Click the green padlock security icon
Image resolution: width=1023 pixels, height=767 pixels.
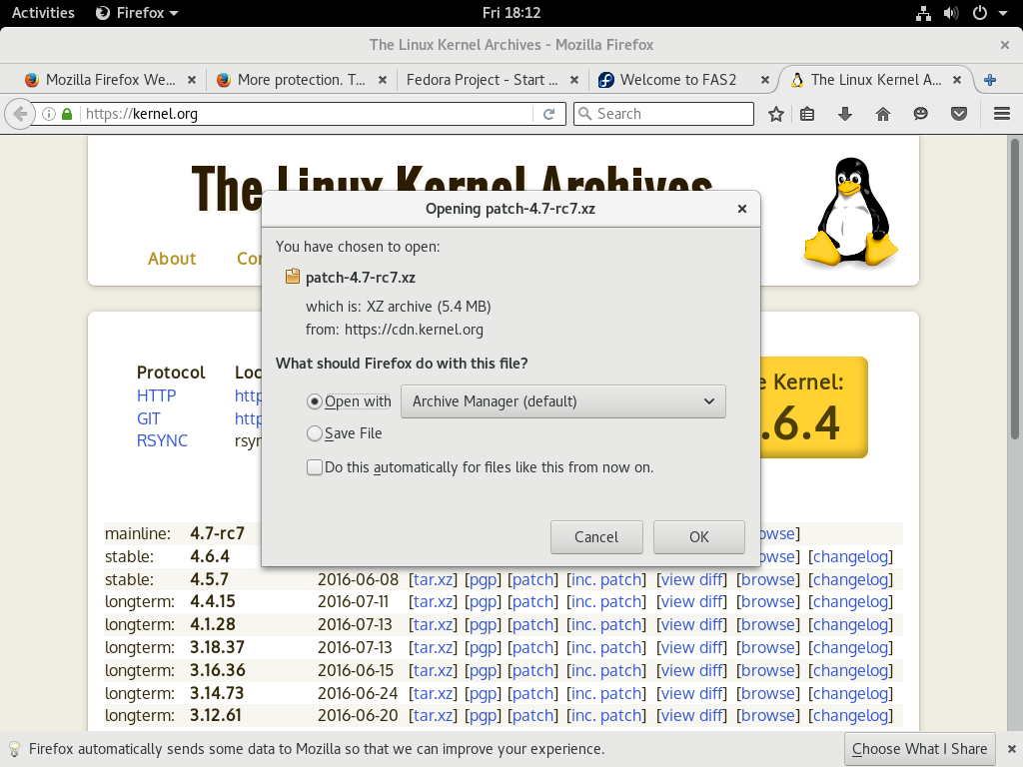click(67, 114)
